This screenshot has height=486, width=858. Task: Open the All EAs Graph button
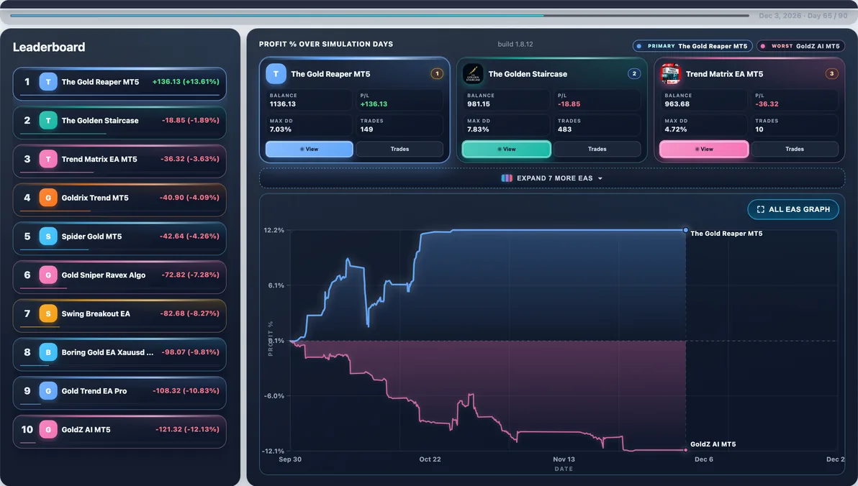pyautogui.click(x=793, y=209)
